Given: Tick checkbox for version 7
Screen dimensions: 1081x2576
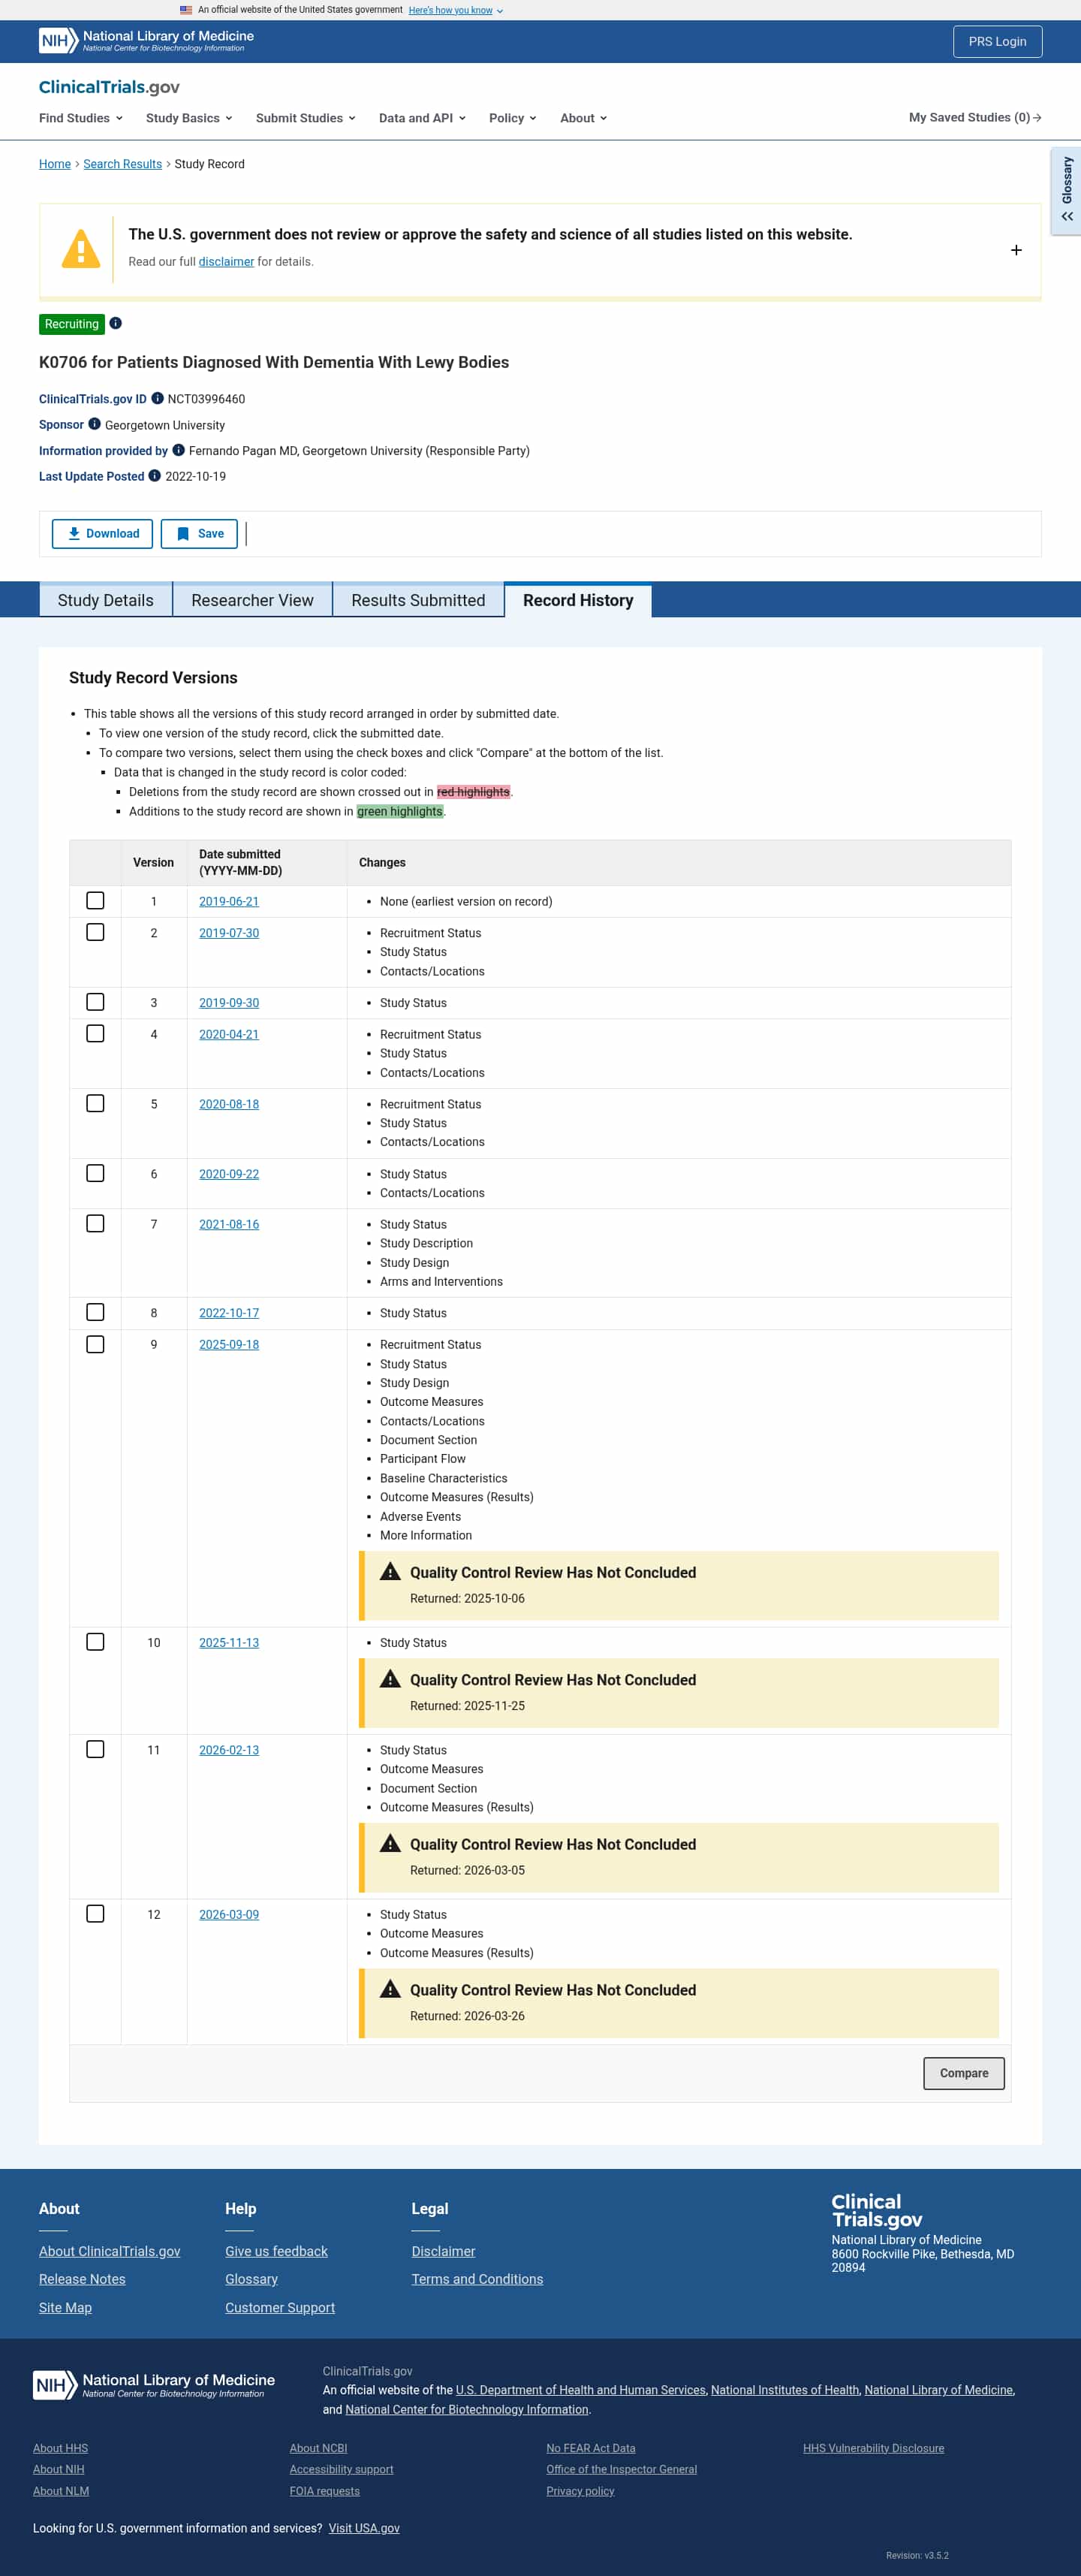Looking at the screenshot, I should tap(95, 1223).
